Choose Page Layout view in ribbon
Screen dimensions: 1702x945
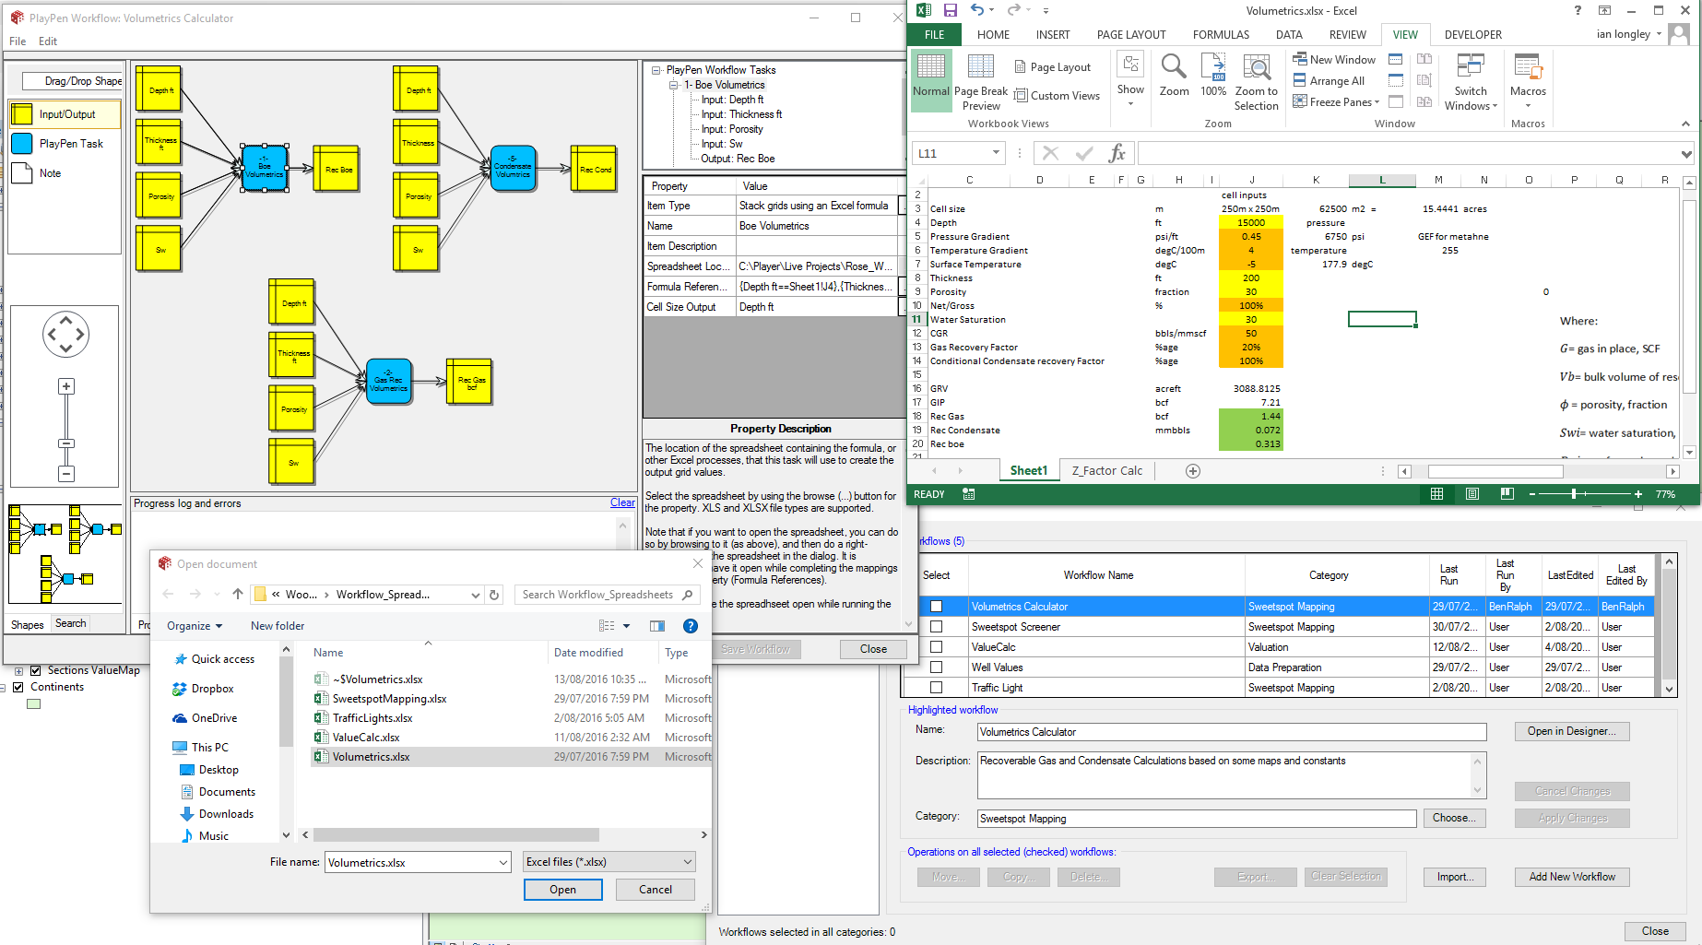(1052, 67)
